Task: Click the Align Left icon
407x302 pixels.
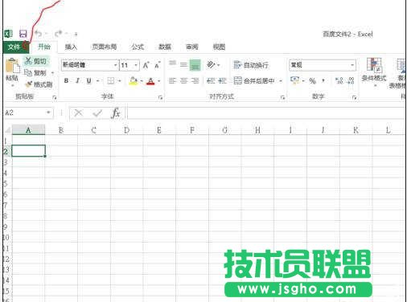Action: [x=172, y=80]
